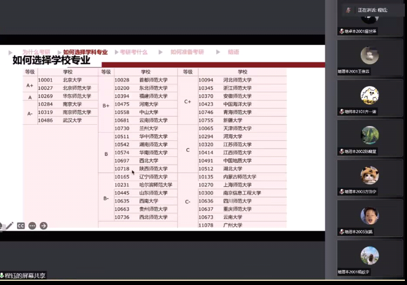Click the 陕西师范大学 cell
Screen dimensions: 407x285
coord(154,168)
